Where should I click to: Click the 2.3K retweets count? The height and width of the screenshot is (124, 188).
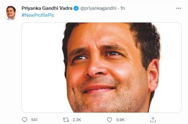click(x=77, y=120)
